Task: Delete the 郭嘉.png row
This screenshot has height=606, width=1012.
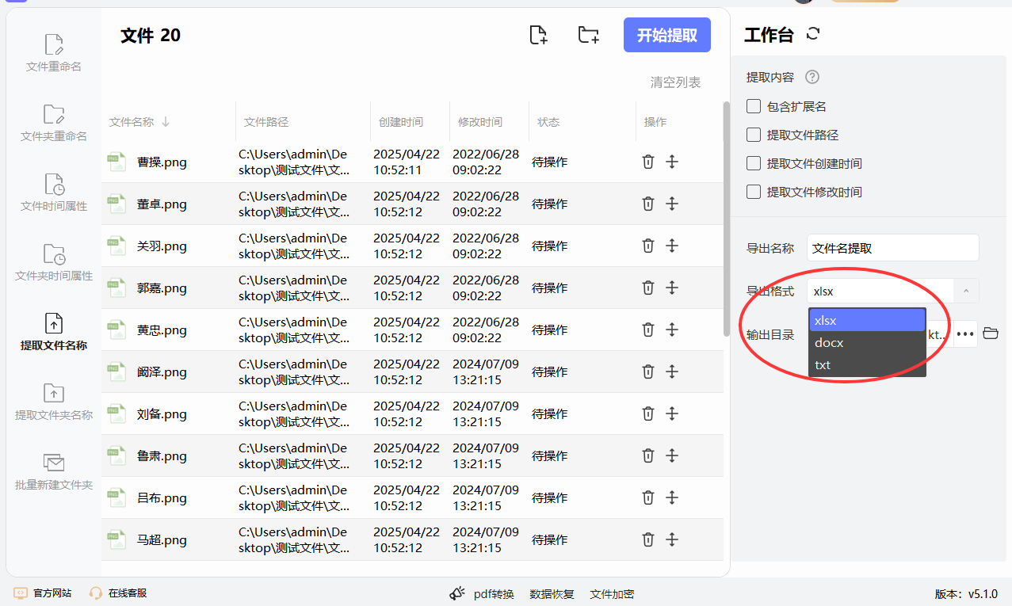Action: [x=647, y=288]
